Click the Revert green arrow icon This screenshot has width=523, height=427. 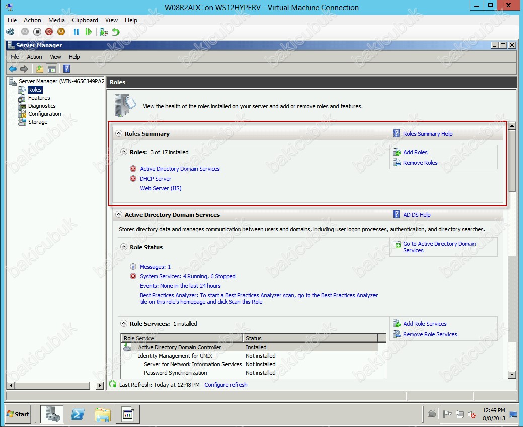pos(116,32)
